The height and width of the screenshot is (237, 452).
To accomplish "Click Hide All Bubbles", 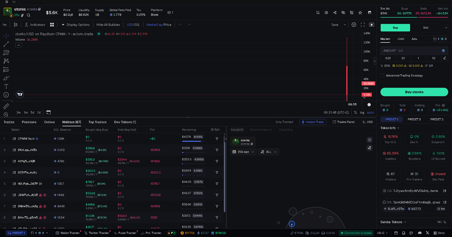I will 108,25.
